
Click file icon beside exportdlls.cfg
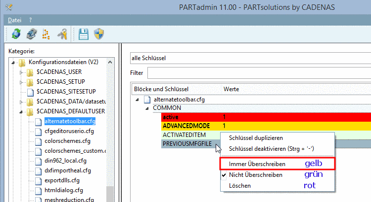38,181
